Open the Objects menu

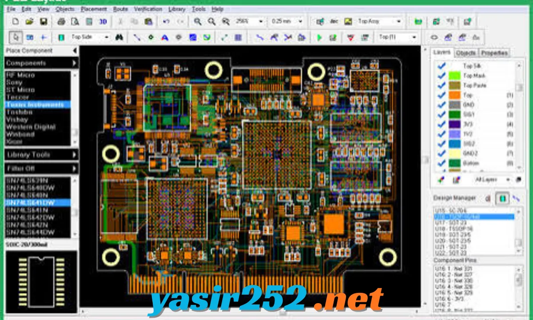point(65,9)
